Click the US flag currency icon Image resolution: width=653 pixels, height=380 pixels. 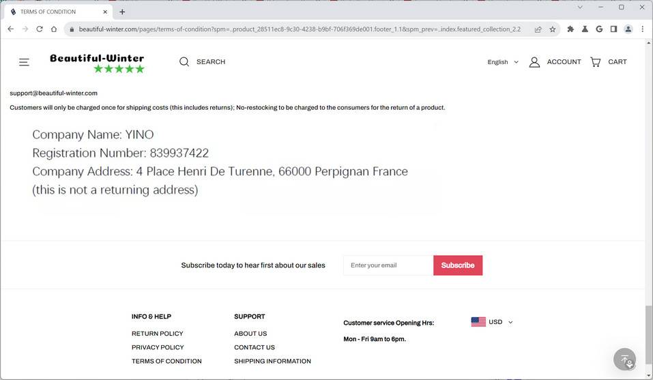coord(478,322)
